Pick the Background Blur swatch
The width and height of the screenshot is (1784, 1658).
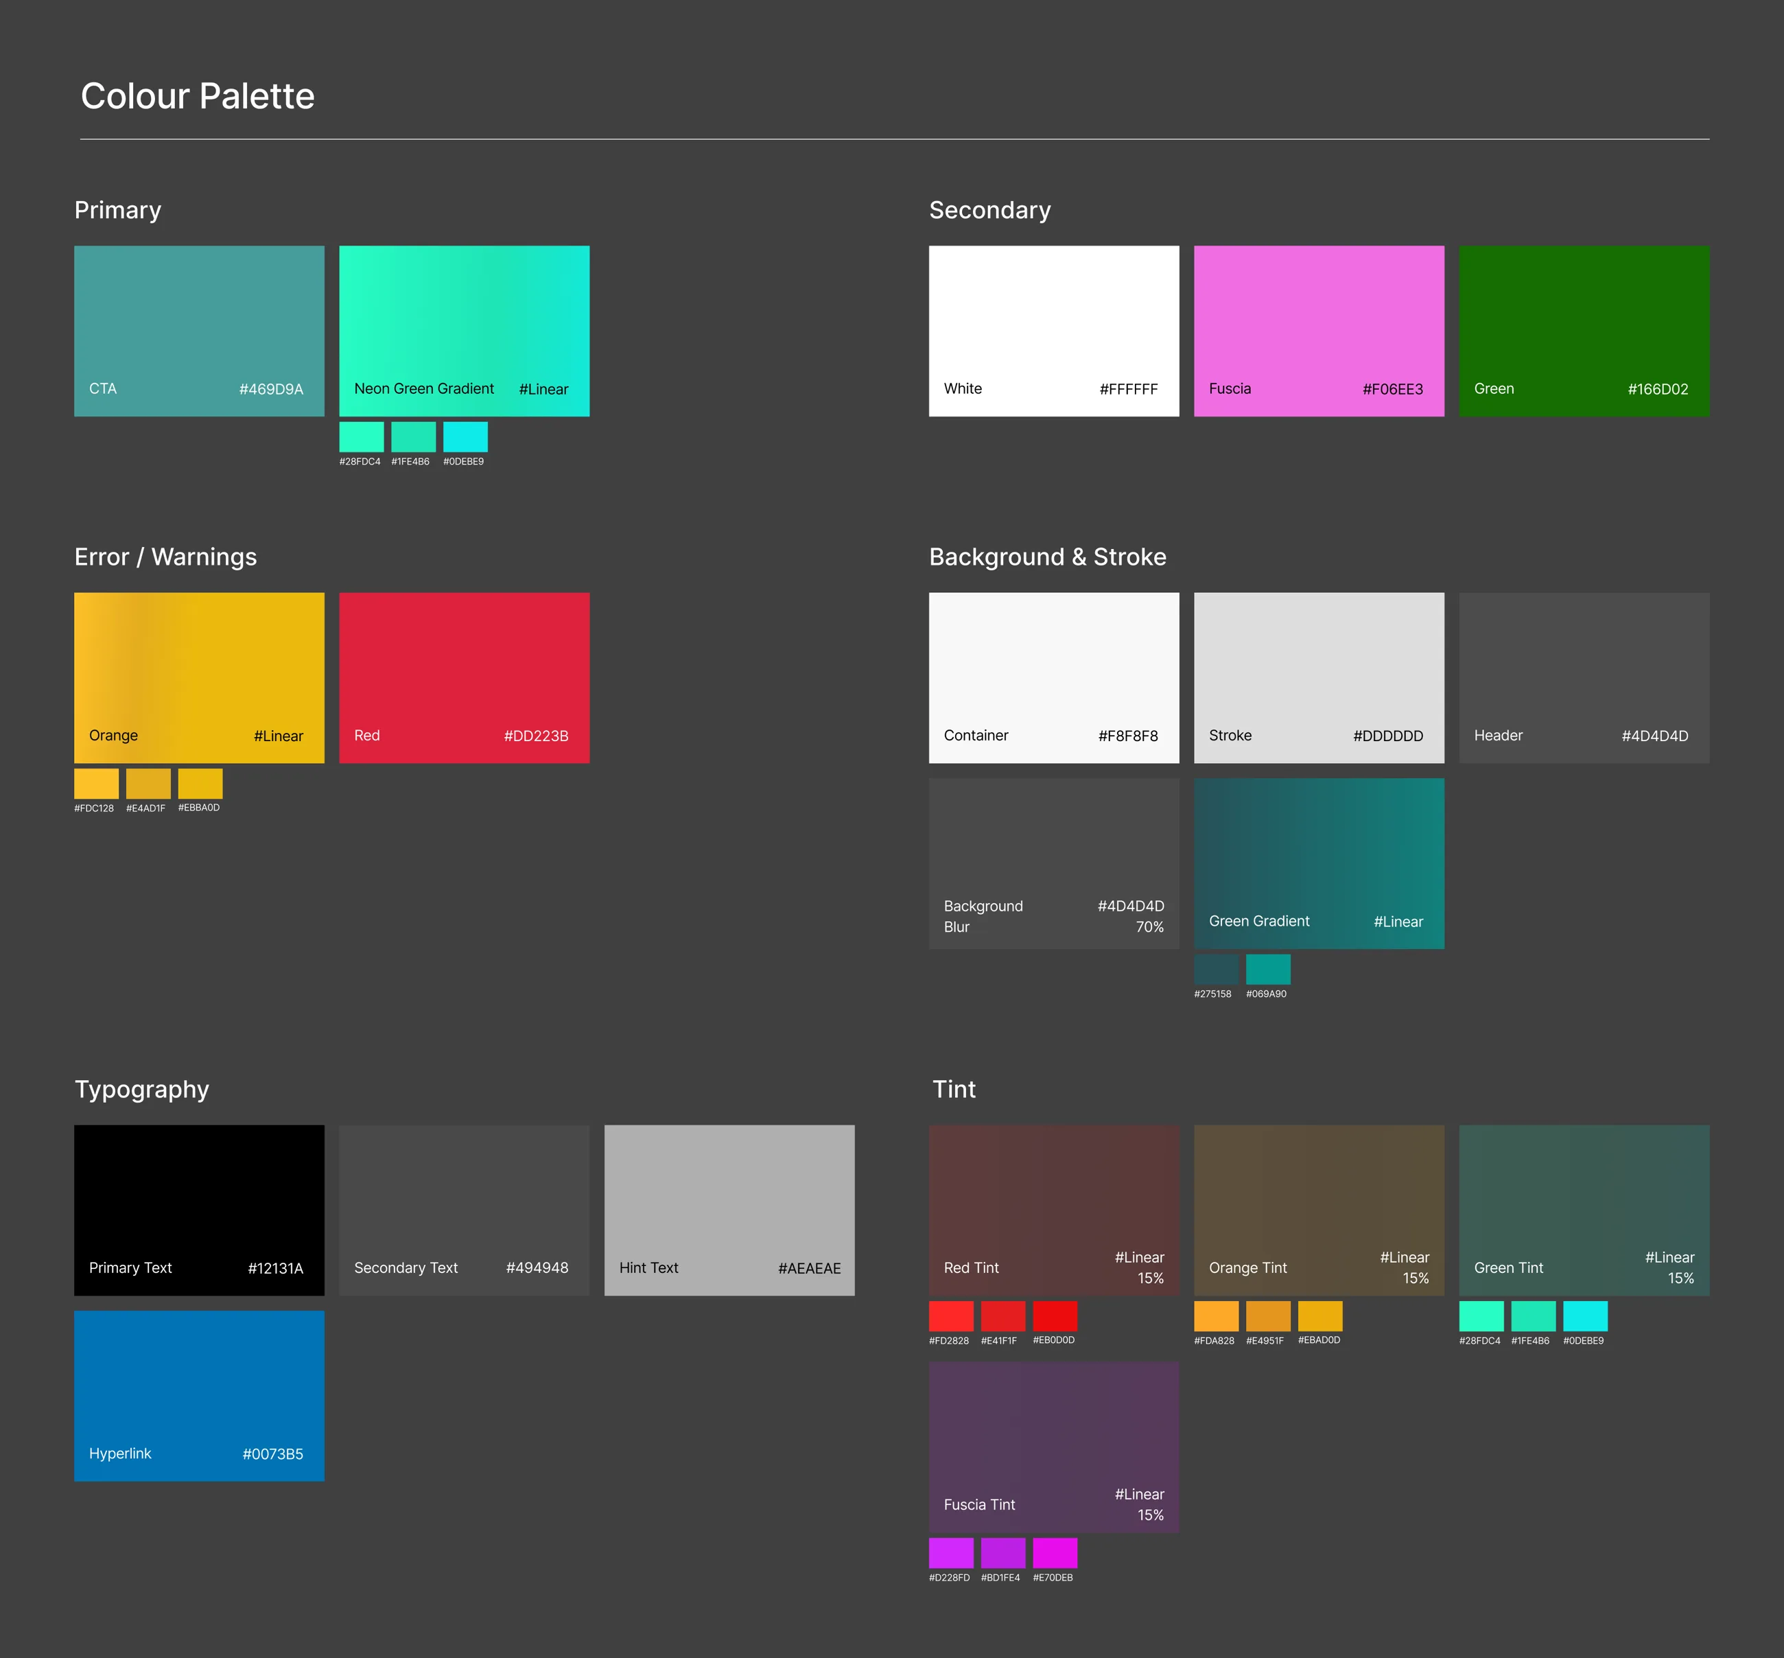click(x=1054, y=863)
